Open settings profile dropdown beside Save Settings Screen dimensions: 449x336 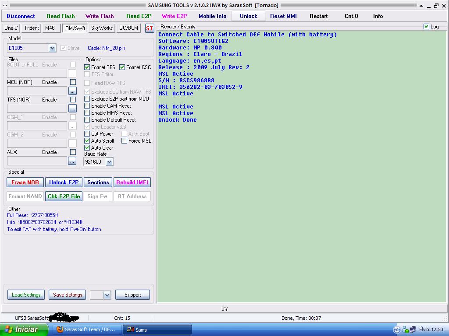tap(107, 295)
